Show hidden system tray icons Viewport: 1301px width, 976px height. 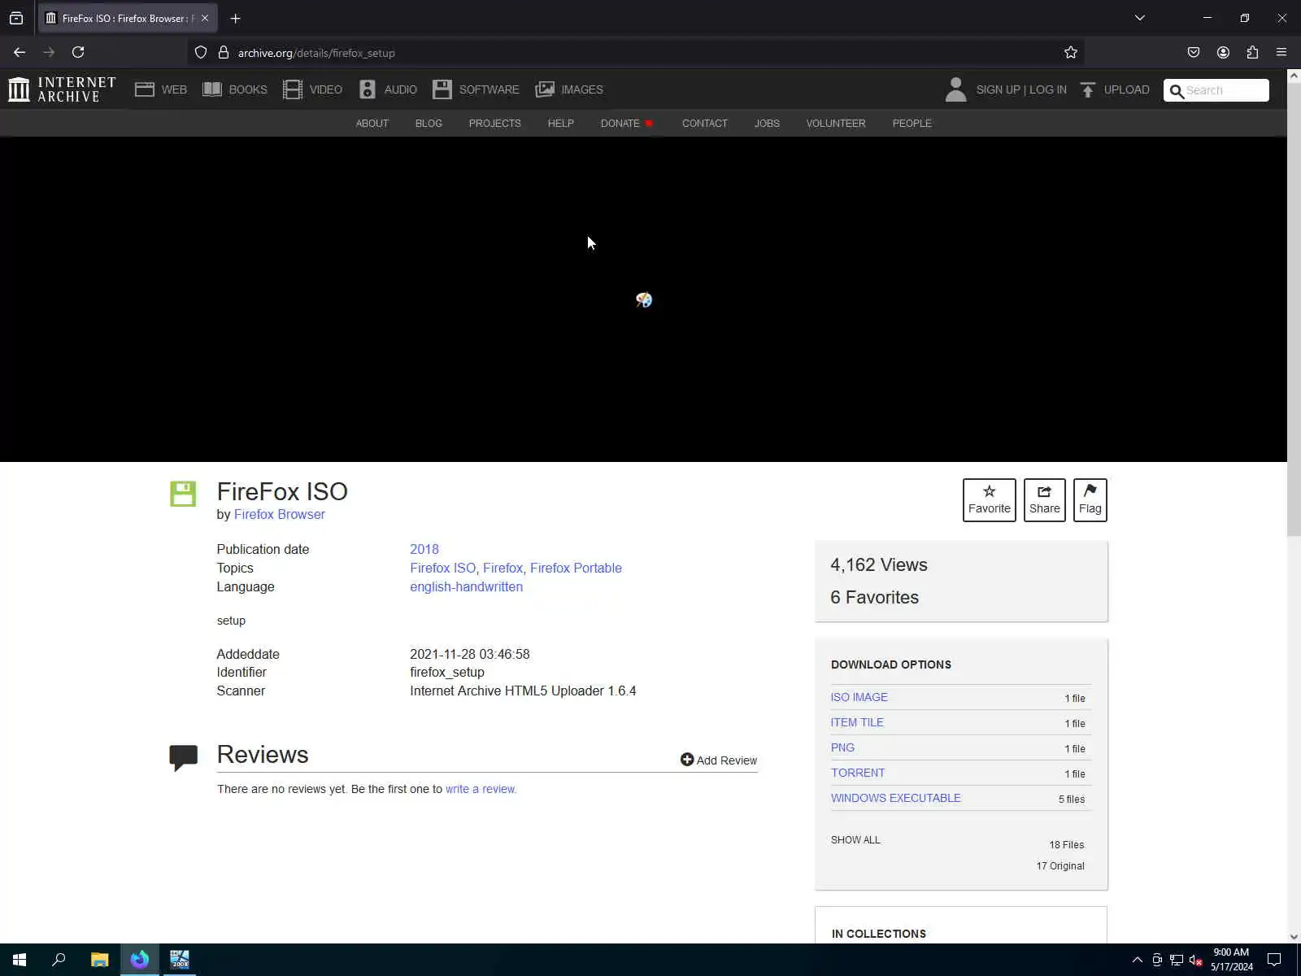(x=1138, y=960)
